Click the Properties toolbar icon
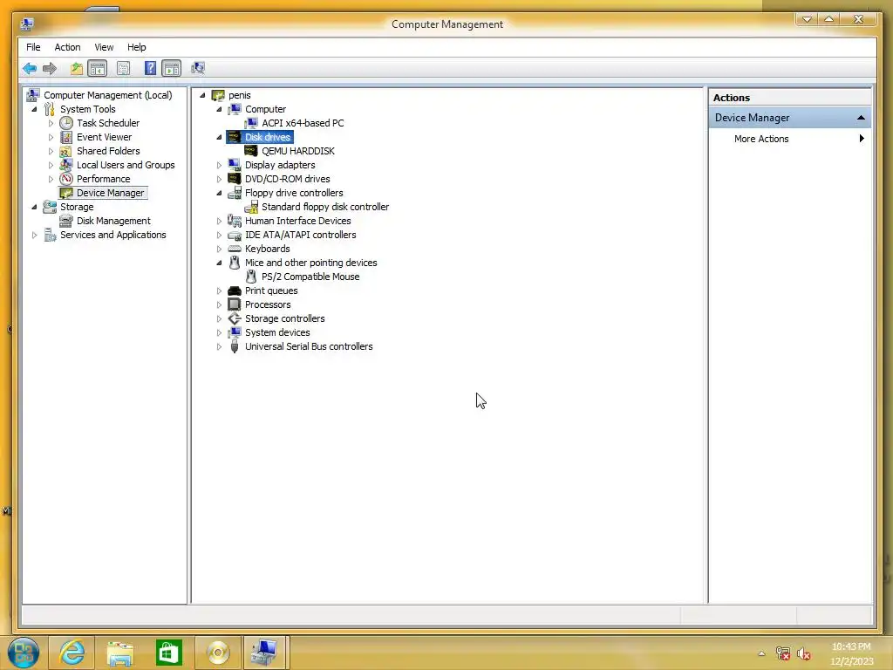The width and height of the screenshot is (893, 670). coord(123,69)
